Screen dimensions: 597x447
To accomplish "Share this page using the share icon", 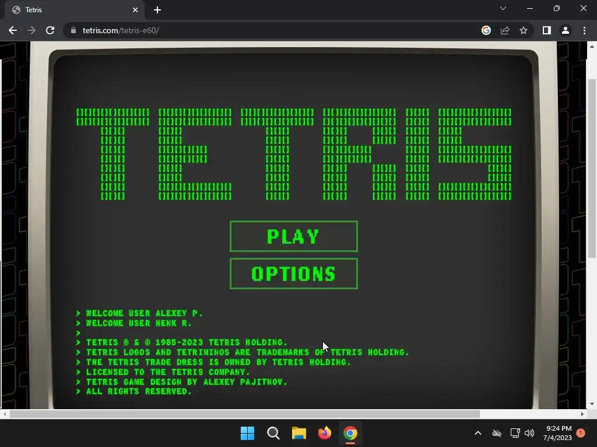I will coord(505,30).
